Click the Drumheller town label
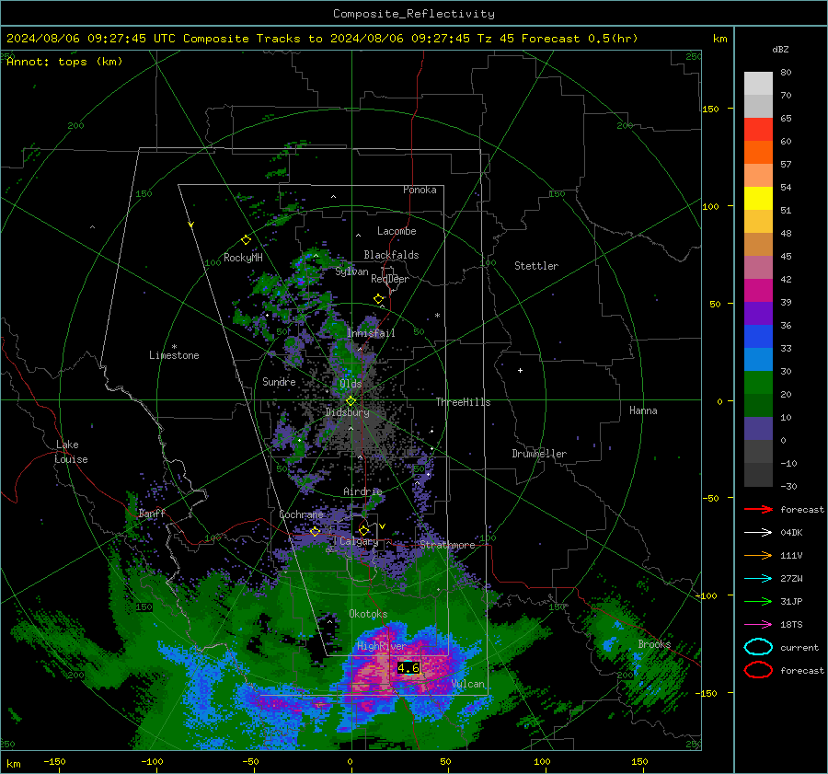Image resolution: width=828 pixels, height=774 pixels. click(x=539, y=454)
